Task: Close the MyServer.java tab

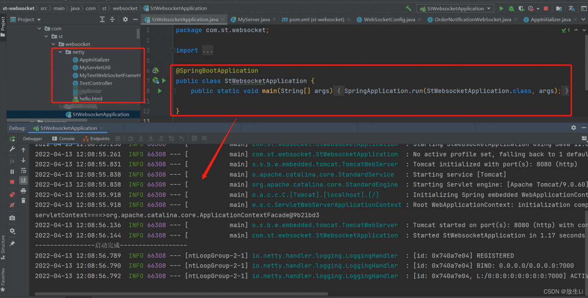Action: (x=274, y=20)
